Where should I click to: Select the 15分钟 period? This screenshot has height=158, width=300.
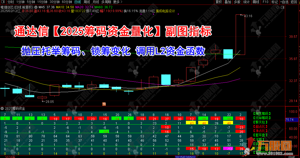point(42,2)
